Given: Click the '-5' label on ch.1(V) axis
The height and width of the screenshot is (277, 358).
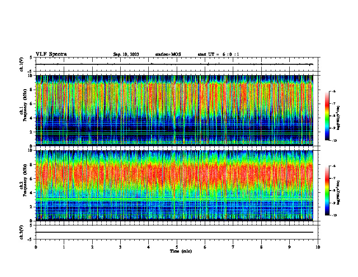Looking at the screenshot, I should pyautogui.click(x=30, y=72).
